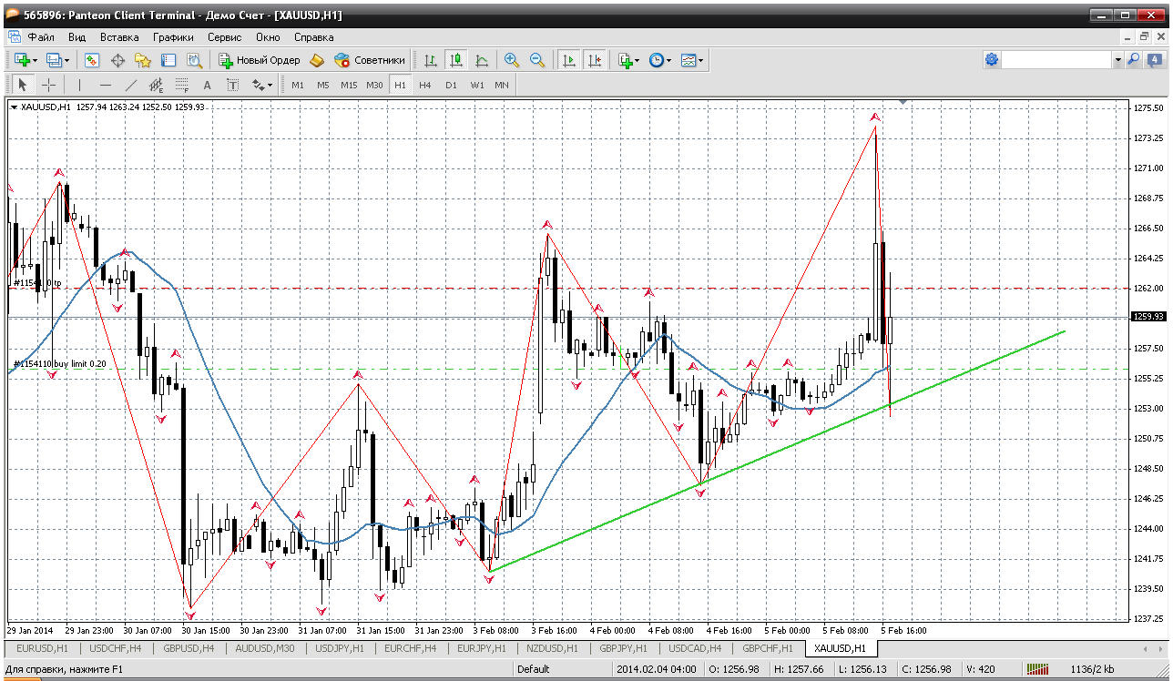
Task: Show the Data Window panel
Action: tap(117, 60)
